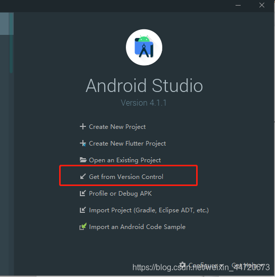Click the Configure gear icon
The height and width of the screenshot is (277, 275).
pos(182,265)
